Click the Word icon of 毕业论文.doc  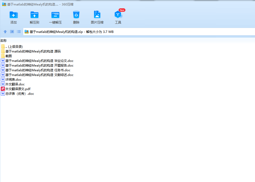(x=3, y=61)
